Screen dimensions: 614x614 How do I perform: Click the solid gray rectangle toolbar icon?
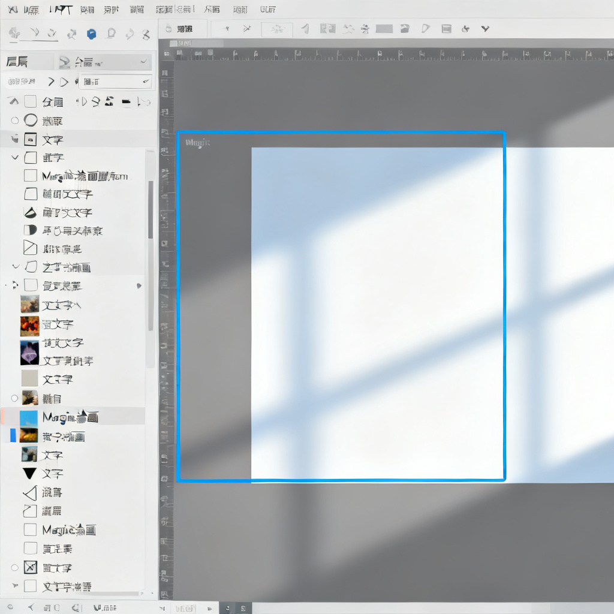(x=384, y=29)
